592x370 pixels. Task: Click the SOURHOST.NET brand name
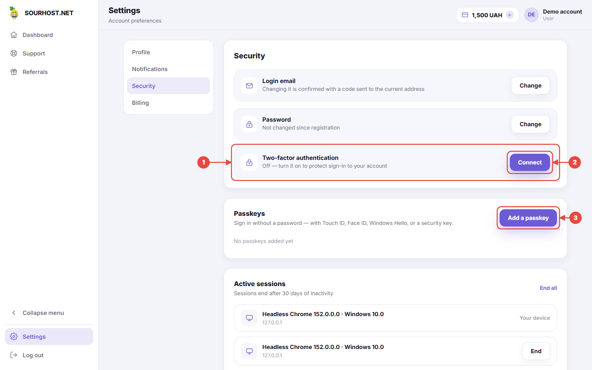[x=49, y=13]
